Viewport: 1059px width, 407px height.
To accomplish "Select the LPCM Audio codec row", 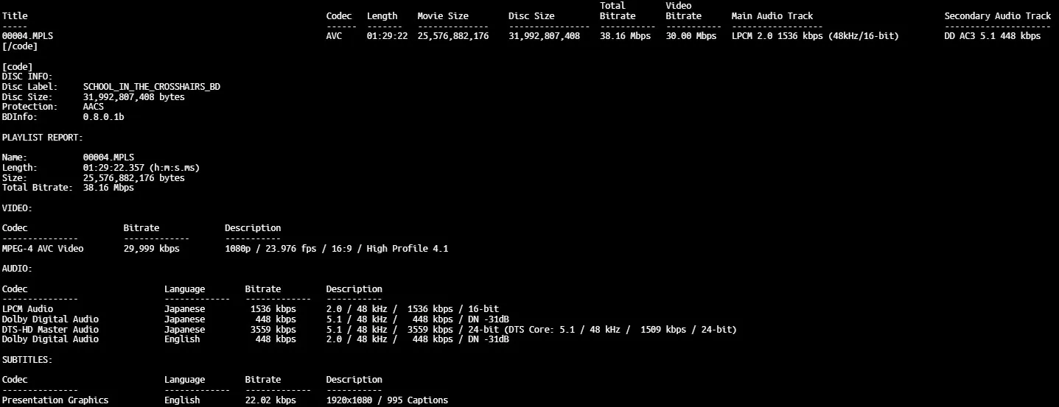I will [27, 309].
